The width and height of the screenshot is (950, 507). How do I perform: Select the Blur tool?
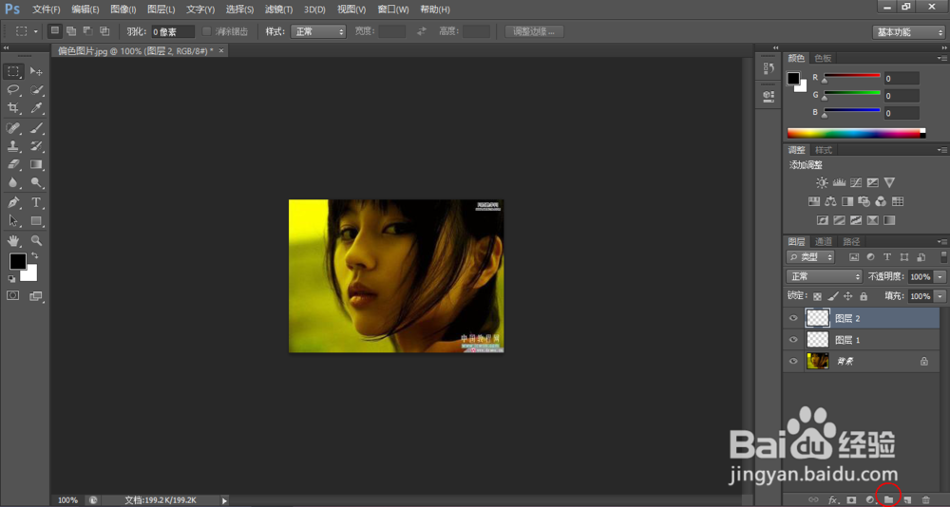point(12,182)
